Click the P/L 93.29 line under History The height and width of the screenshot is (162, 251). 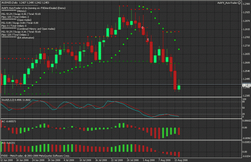[x=21, y=14]
